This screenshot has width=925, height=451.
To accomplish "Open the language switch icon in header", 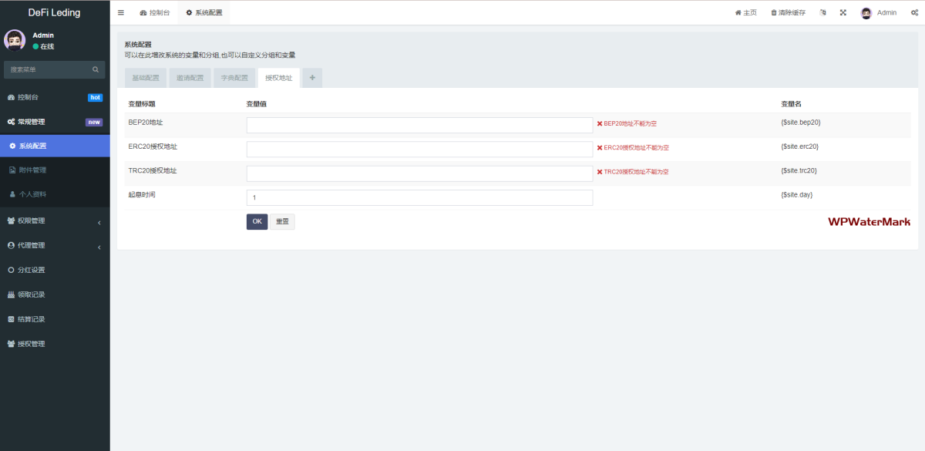I will pos(822,12).
